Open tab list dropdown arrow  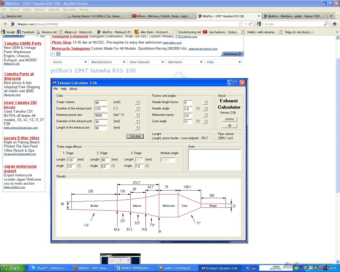click(x=337, y=16)
